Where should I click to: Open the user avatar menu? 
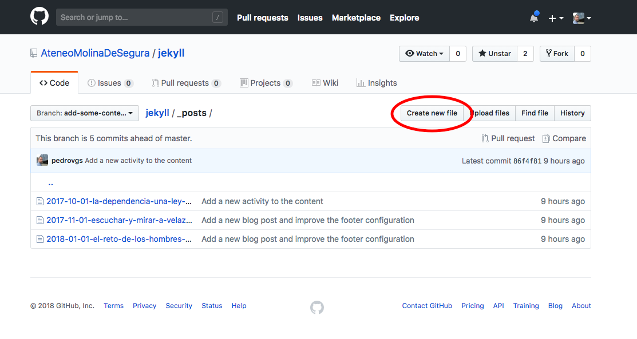click(581, 18)
